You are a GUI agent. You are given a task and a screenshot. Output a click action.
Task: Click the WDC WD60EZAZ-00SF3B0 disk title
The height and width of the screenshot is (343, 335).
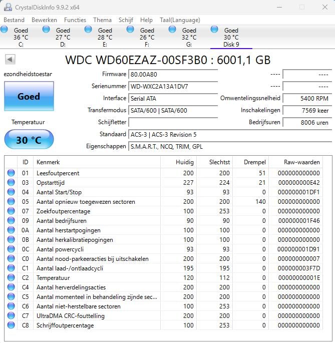(168, 60)
